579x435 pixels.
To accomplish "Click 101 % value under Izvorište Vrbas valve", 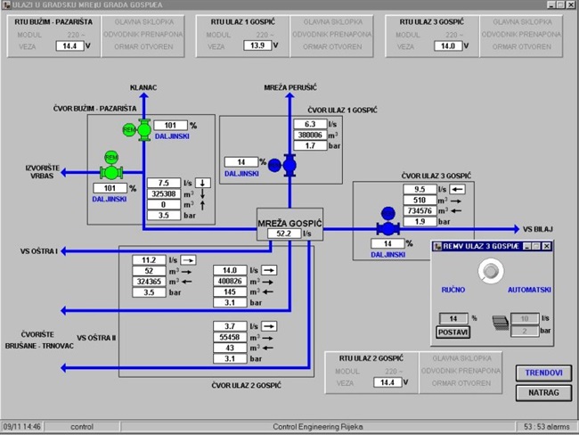I will click(x=110, y=188).
